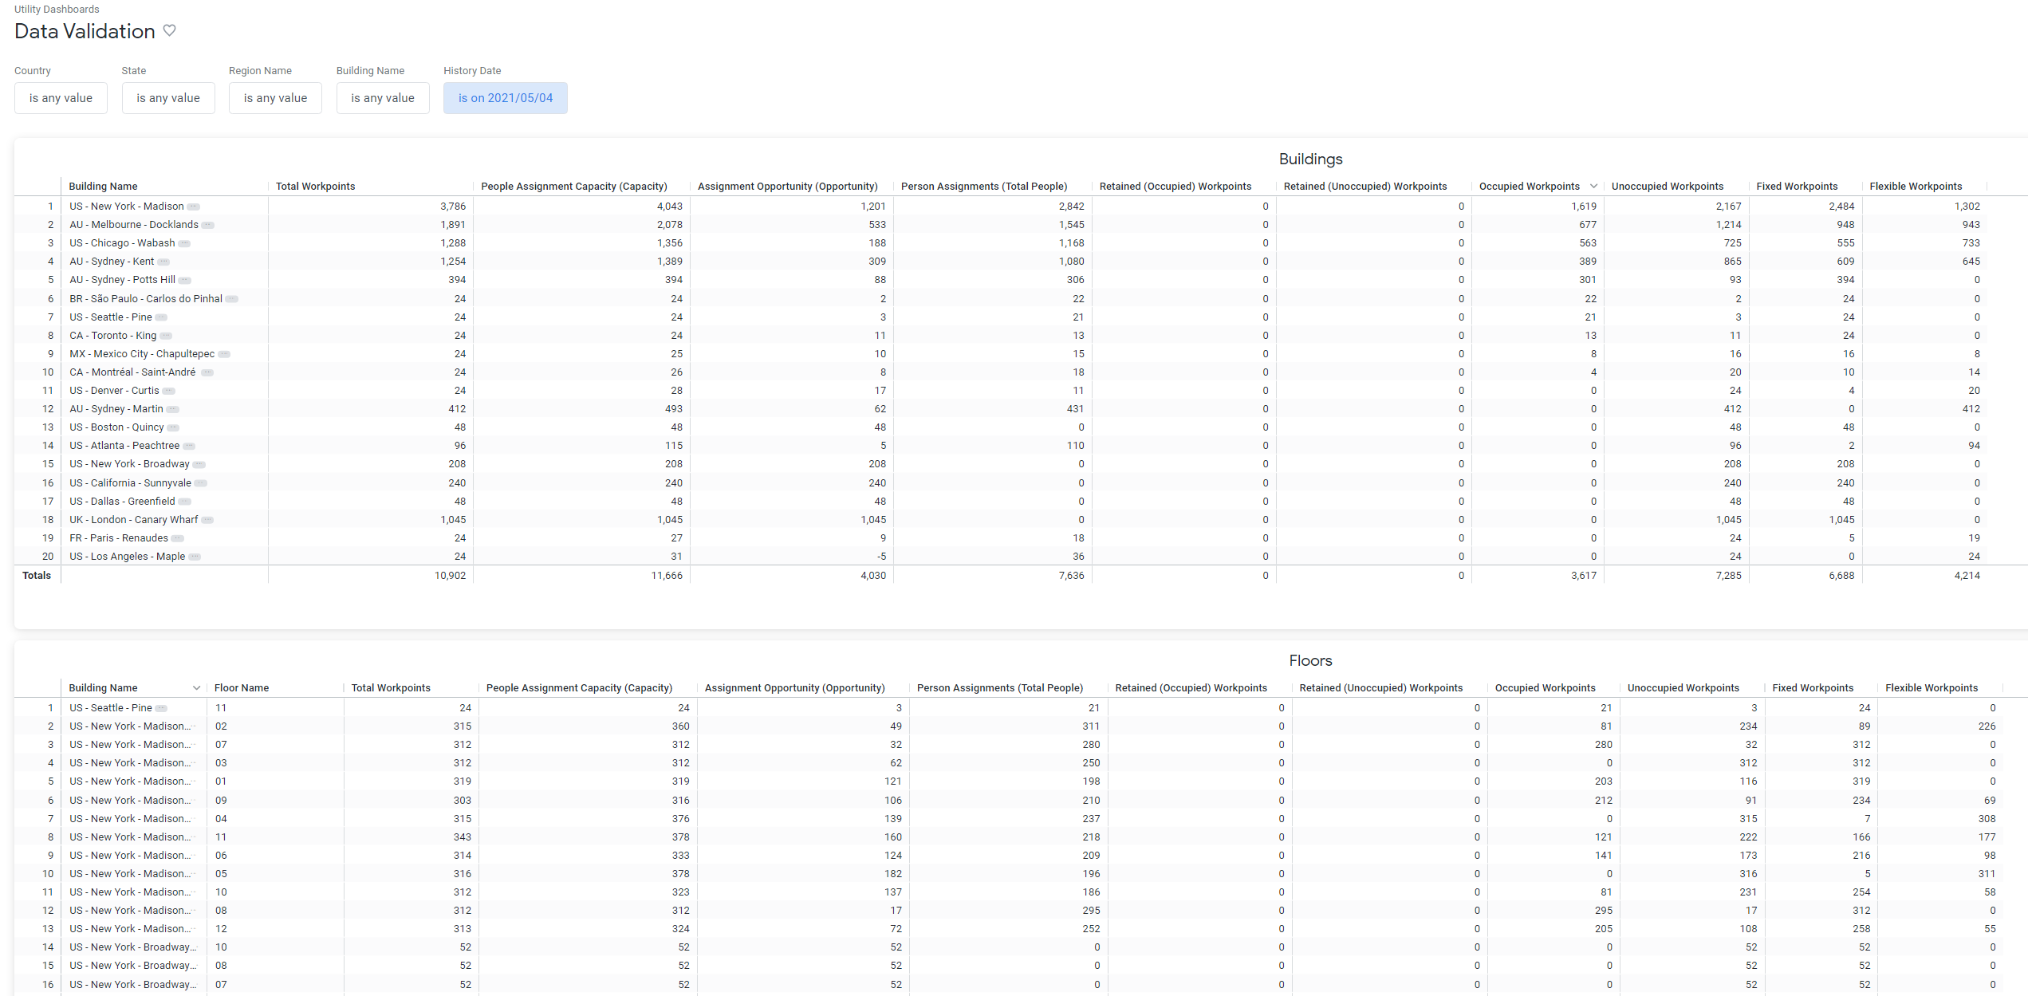Open the Region Name filter dropdown
This screenshot has width=2028, height=996.
coord(275,97)
